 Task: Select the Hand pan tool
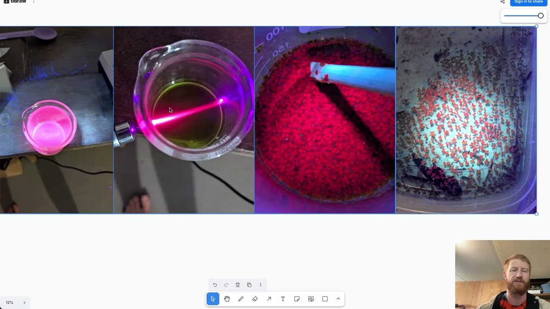[x=227, y=299]
